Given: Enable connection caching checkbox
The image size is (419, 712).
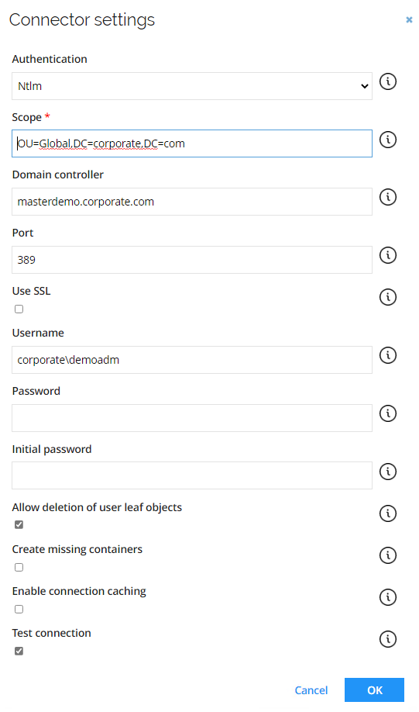Looking at the screenshot, I should click(19, 609).
